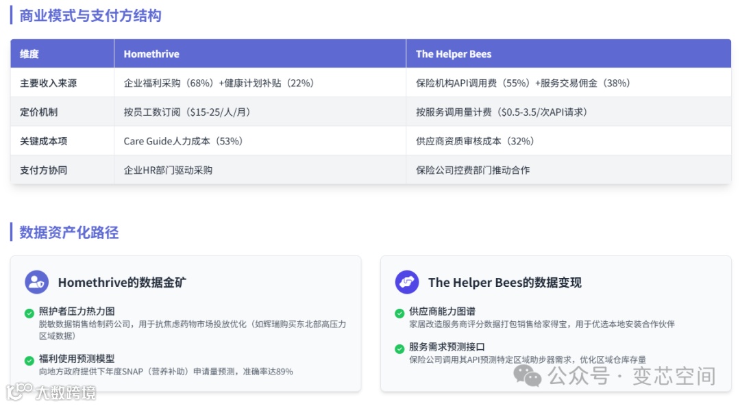Click description 家居改造服务商评分数据打包销售给家得宝
740x406 pixels.
[542, 324]
